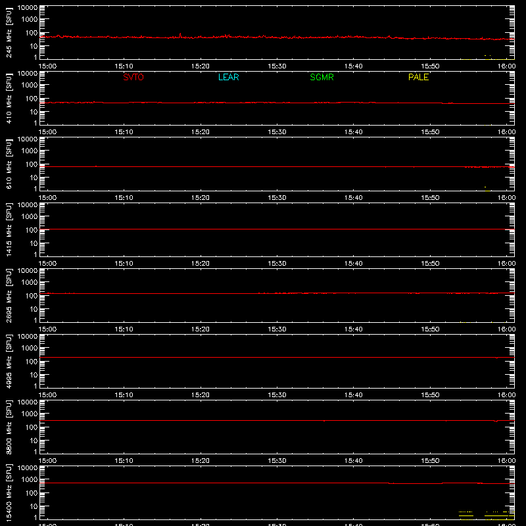Select the 2695 MHz [SFU] axis title
This screenshot has height=526, width=526.
pyautogui.click(x=9, y=296)
